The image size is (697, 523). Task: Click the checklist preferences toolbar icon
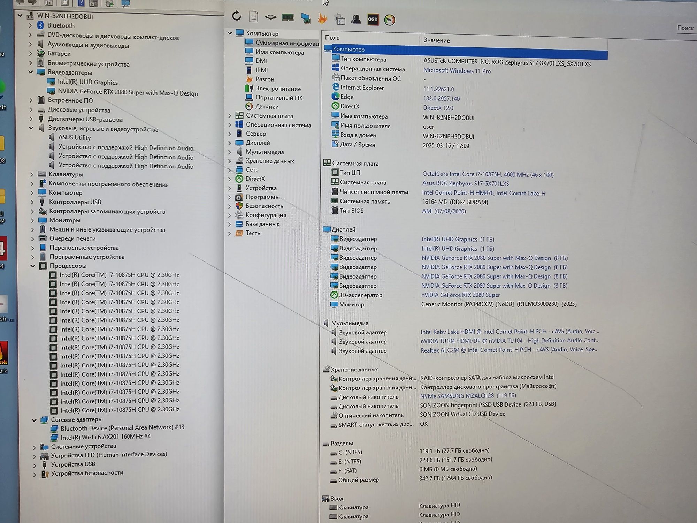pyautogui.click(x=339, y=19)
